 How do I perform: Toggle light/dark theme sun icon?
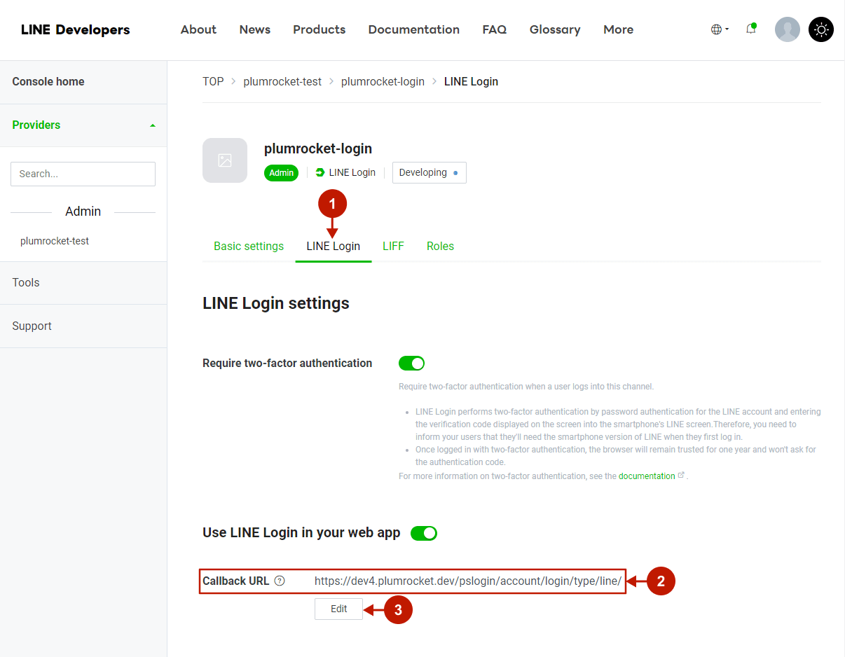821,29
